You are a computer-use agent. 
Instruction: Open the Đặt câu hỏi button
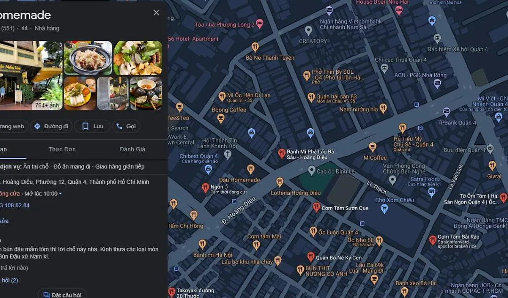pos(62,295)
